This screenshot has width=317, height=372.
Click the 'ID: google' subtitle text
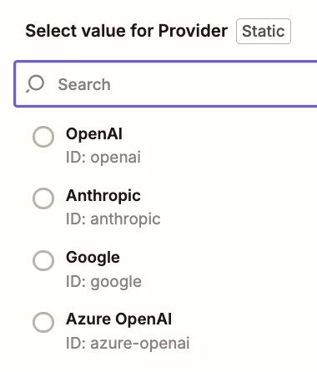[x=103, y=282]
